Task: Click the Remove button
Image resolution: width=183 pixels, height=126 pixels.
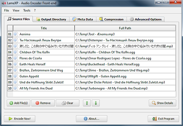Action: (42, 103)
